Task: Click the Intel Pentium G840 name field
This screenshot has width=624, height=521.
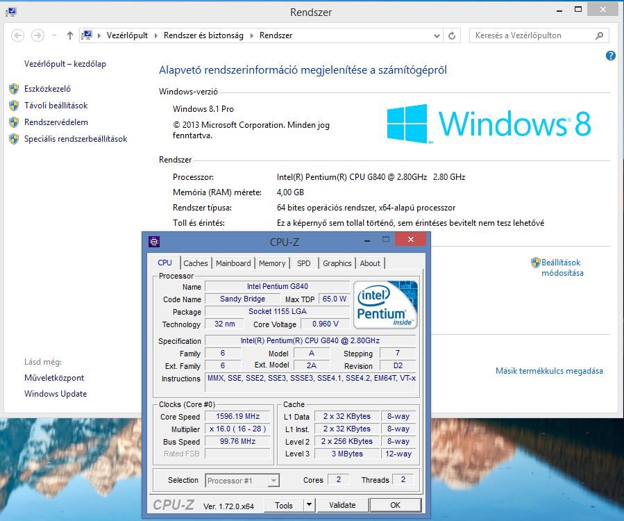Action: [278, 286]
